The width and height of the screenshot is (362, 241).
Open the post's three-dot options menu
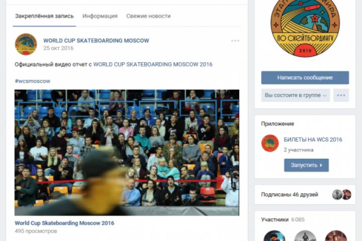[235, 41]
